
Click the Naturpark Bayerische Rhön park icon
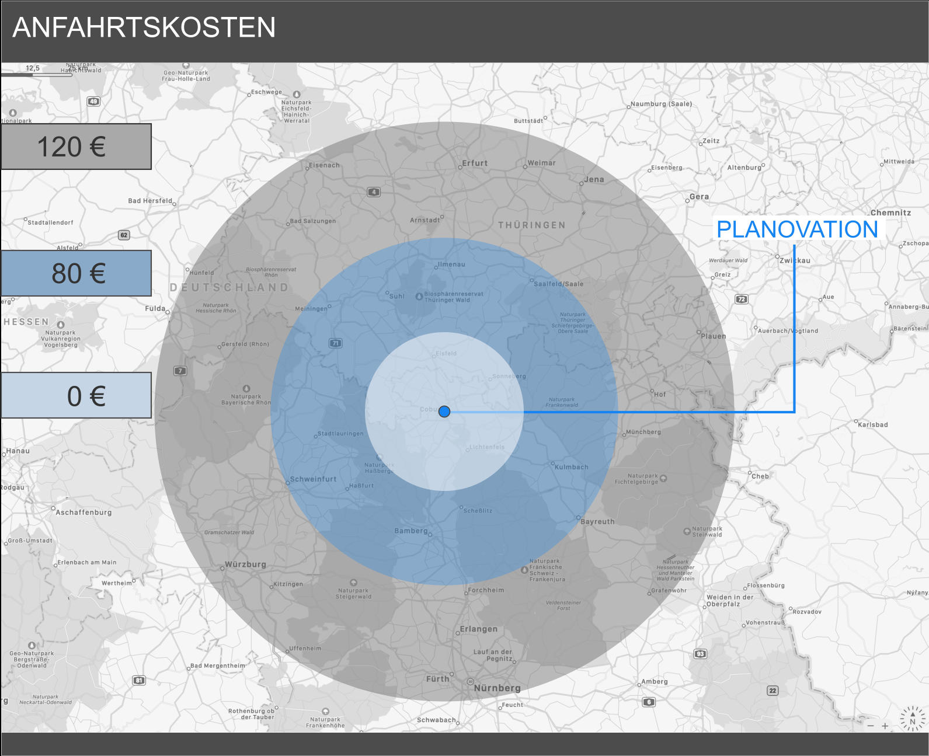click(x=246, y=388)
